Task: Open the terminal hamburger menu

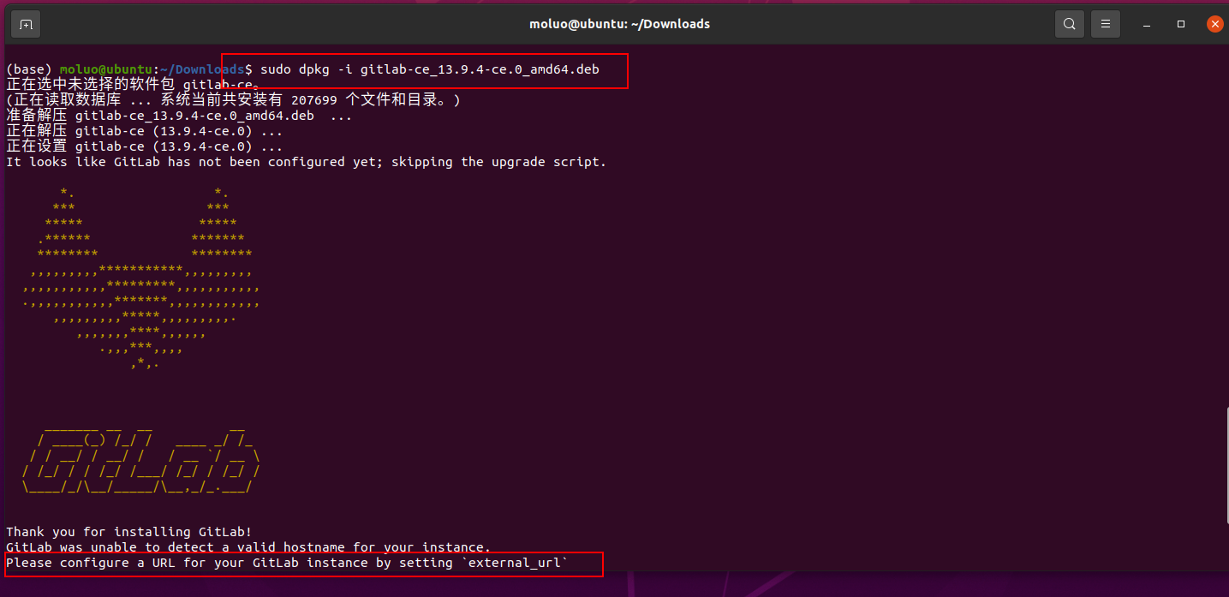Action: coord(1106,24)
